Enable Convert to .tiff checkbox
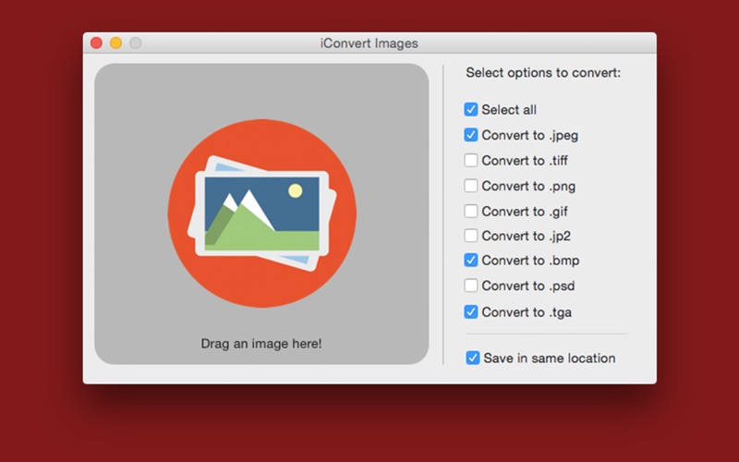Viewport: 739px width, 462px height. coord(470,160)
